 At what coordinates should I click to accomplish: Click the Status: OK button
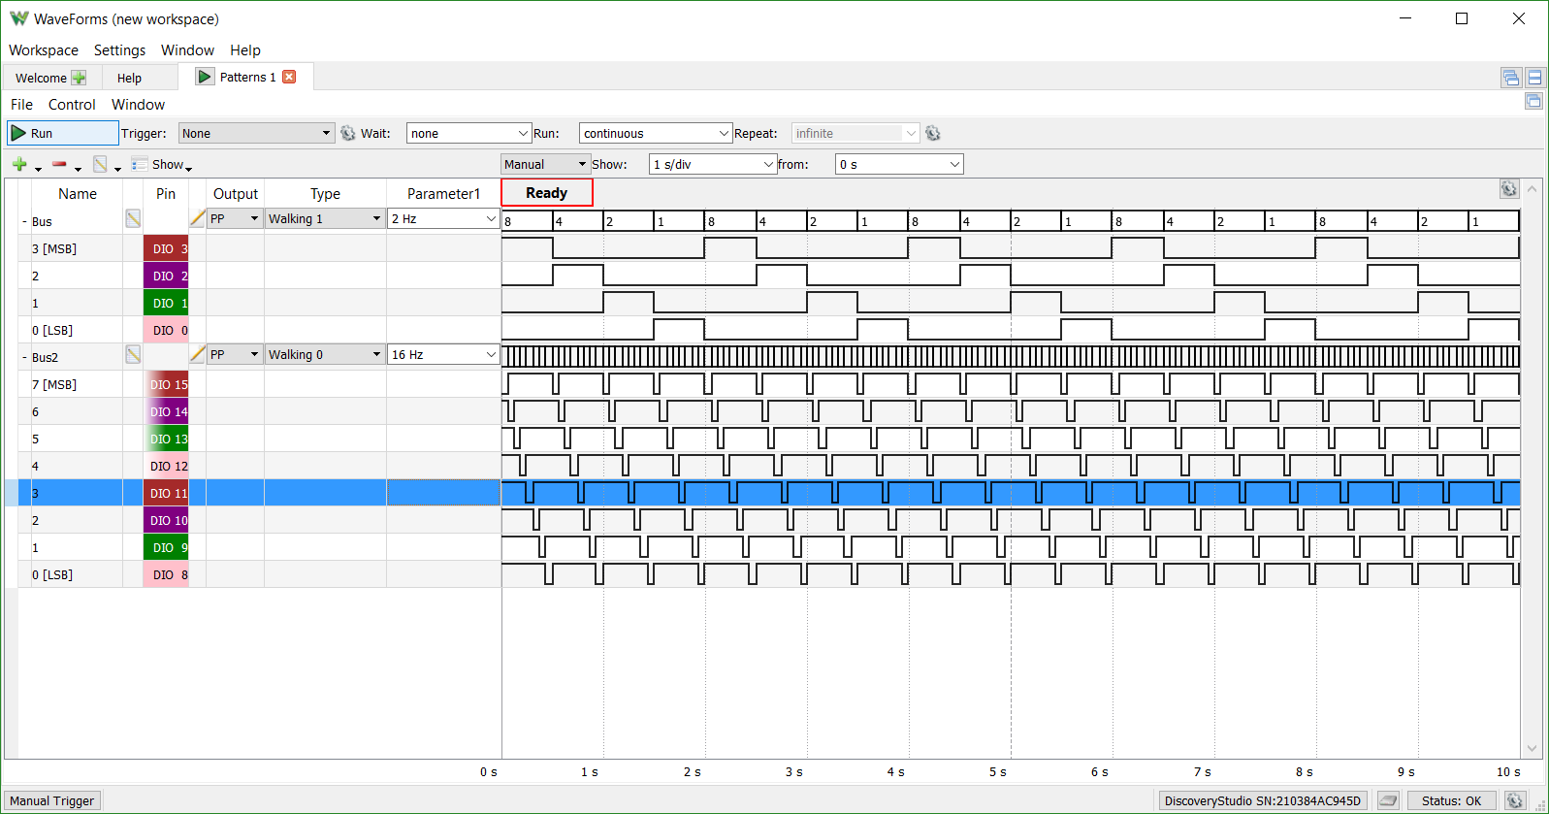pyautogui.click(x=1451, y=801)
